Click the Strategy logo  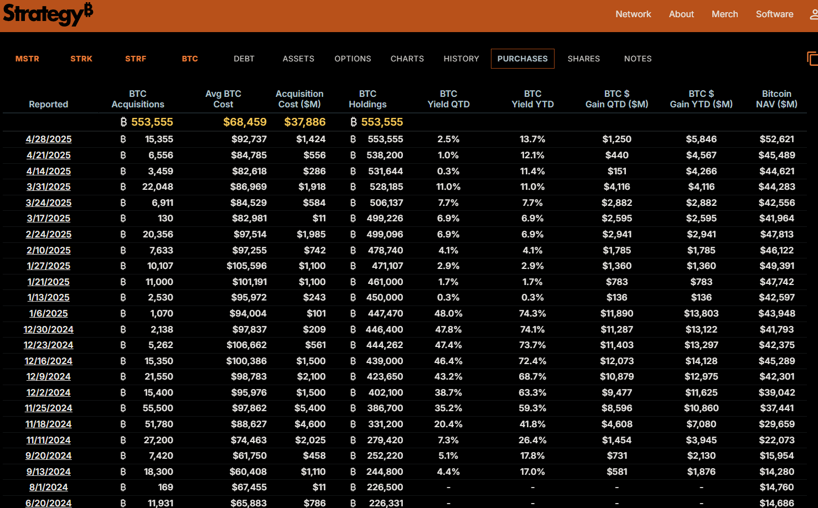tap(48, 14)
